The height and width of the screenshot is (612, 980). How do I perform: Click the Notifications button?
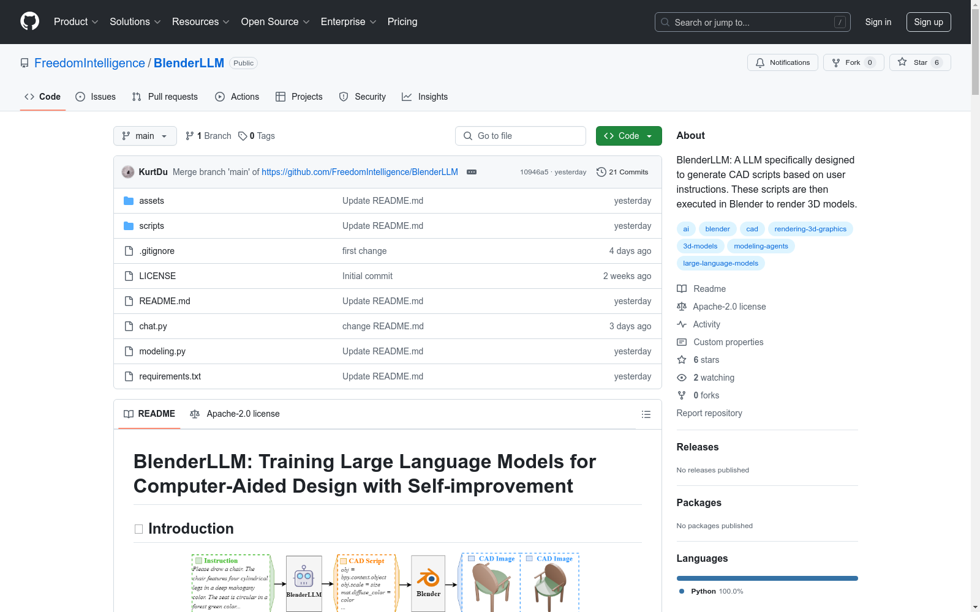point(783,62)
